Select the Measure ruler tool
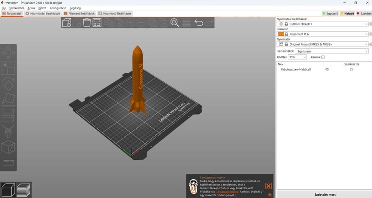The width and height of the screenshot is (372, 198). [8, 163]
